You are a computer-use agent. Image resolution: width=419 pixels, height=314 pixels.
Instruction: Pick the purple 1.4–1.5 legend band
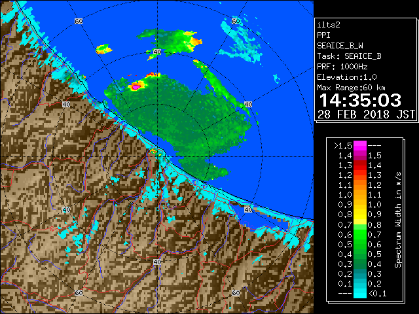click(360, 156)
